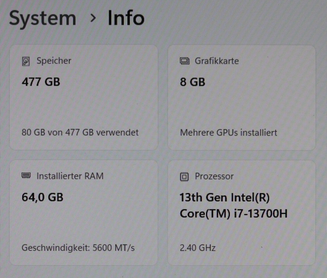Image resolution: width=327 pixels, height=278 pixels.
Task: Select the Speicher card label
Action: (x=54, y=61)
